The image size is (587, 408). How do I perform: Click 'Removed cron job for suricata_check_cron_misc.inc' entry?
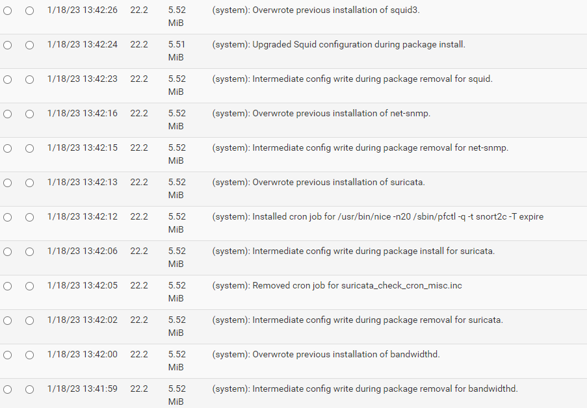[x=337, y=286]
